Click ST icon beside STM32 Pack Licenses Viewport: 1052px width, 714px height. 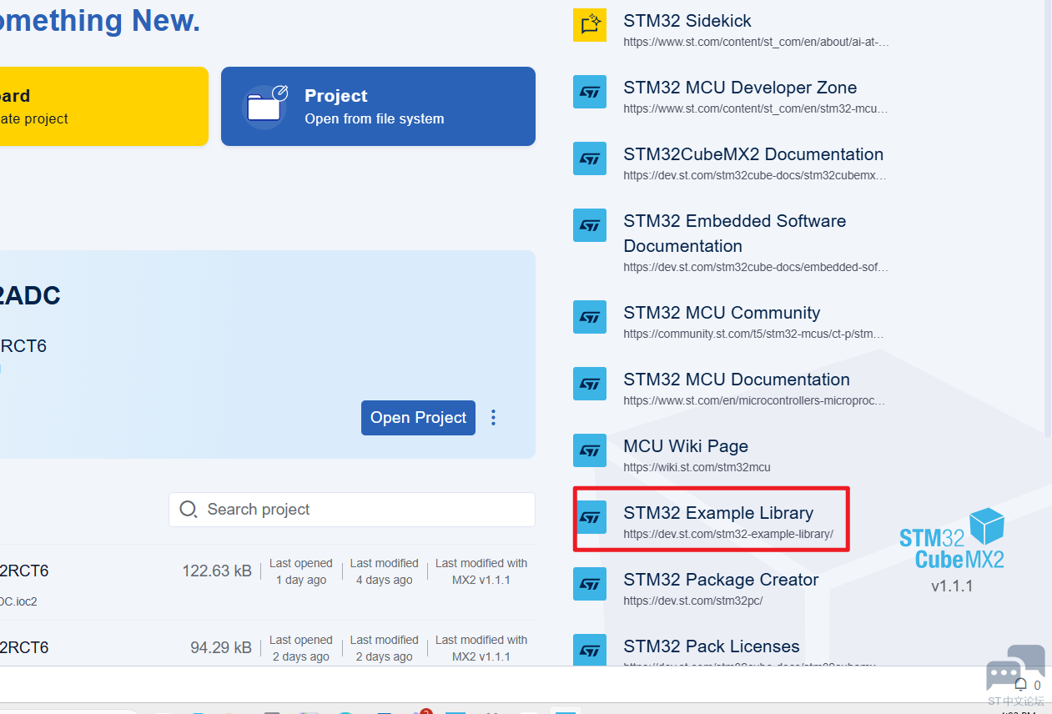click(590, 650)
